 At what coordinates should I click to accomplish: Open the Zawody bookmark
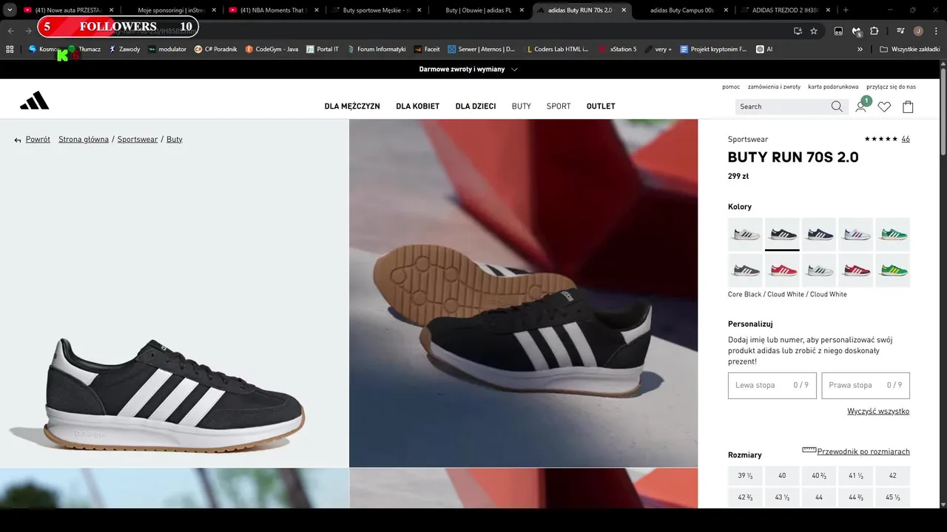click(124, 49)
